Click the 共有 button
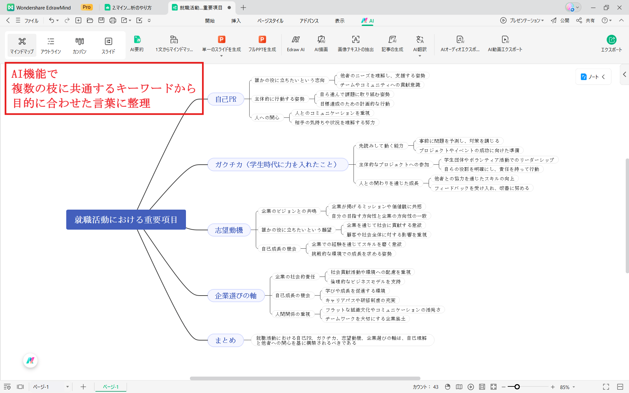 585,20
